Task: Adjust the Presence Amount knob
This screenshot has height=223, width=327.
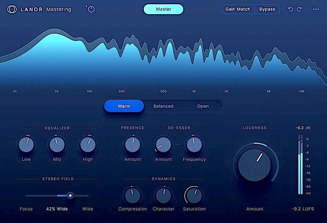Action: click(x=132, y=145)
